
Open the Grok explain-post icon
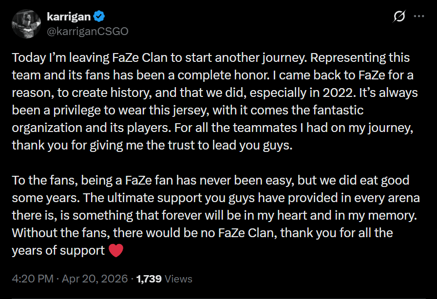pyautogui.click(x=399, y=17)
